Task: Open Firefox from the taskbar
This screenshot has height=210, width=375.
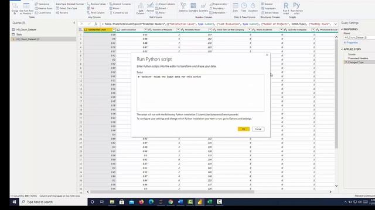Action: [141, 202]
